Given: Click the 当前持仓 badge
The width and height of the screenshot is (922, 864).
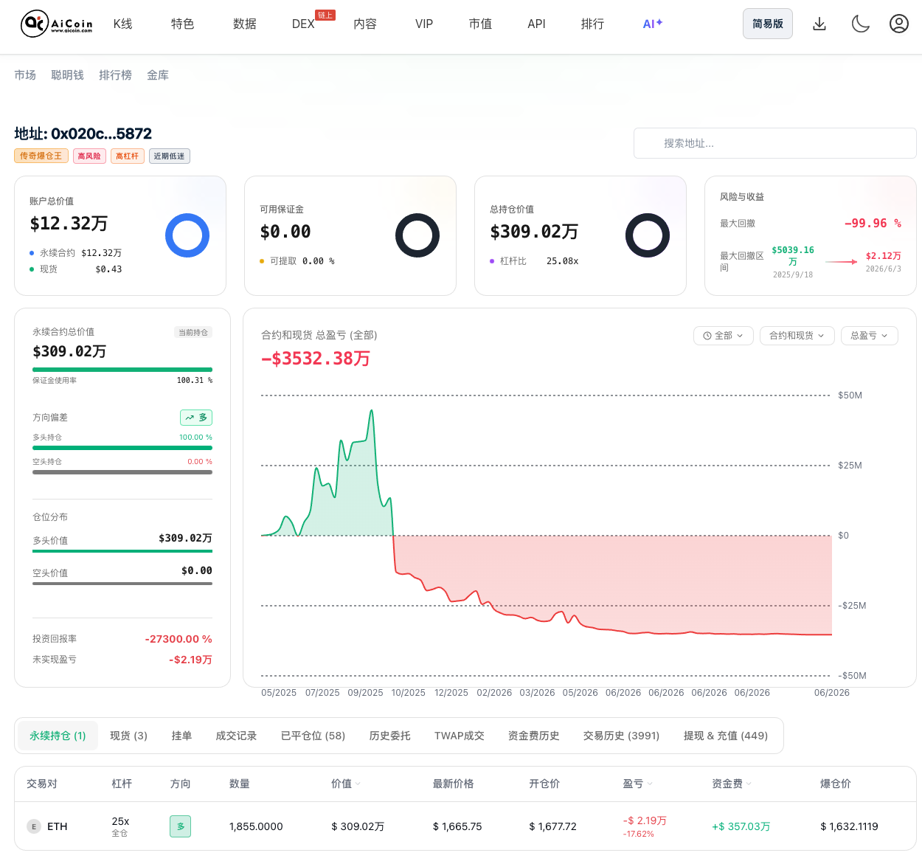Looking at the screenshot, I should [x=193, y=332].
